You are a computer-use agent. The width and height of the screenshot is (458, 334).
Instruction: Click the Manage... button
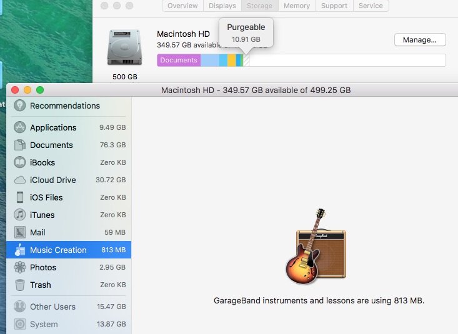tap(420, 40)
